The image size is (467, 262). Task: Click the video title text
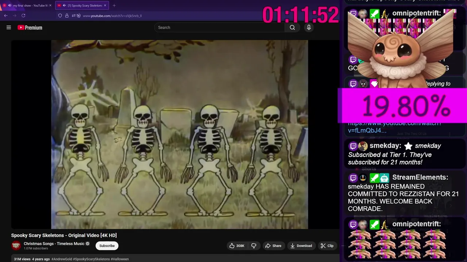64,235
